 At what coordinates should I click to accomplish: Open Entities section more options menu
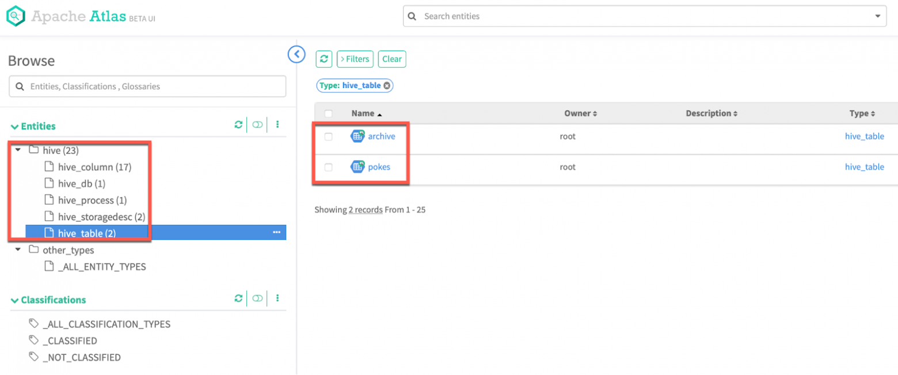277,125
